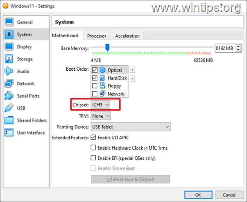247x202 pixels.
Task: Uncheck Optical in the boot order
Action: [x=95, y=70]
